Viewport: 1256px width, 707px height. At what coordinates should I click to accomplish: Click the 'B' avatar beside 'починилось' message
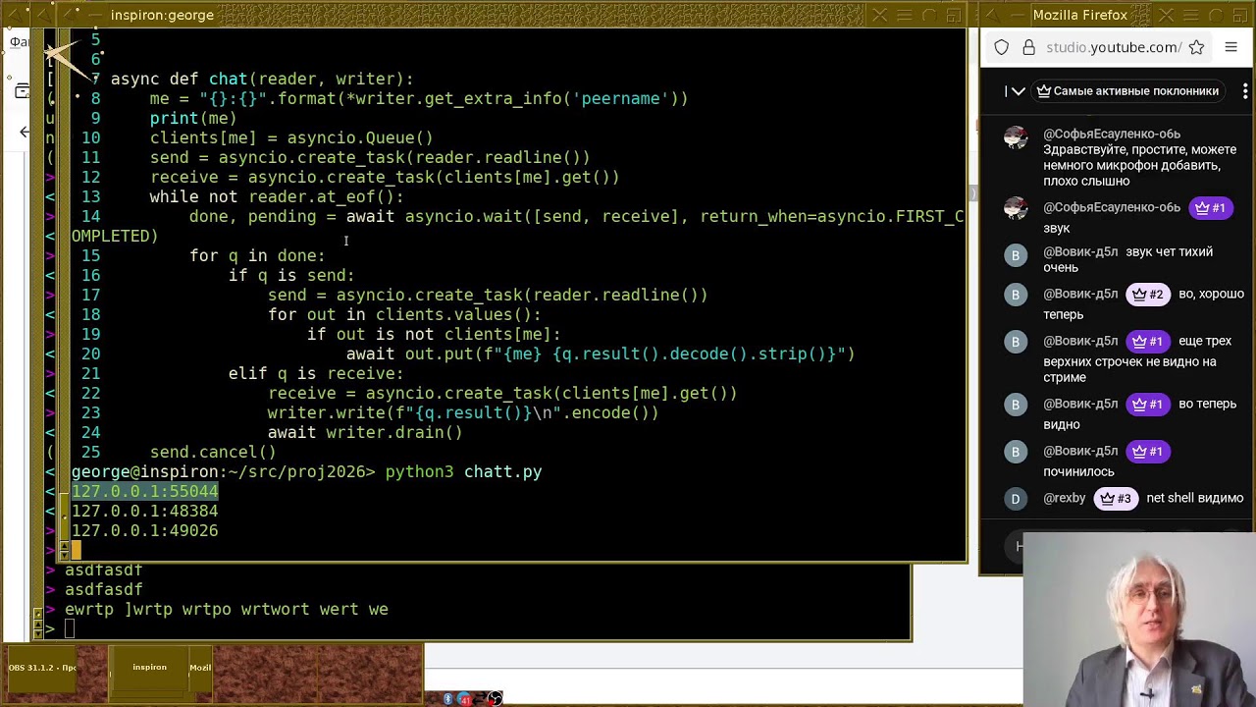1016,452
